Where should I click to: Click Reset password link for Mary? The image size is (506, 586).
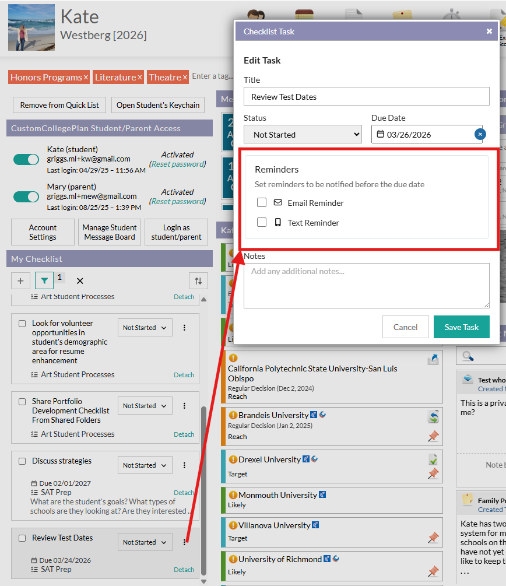pyautogui.click(x=178, y=201)
